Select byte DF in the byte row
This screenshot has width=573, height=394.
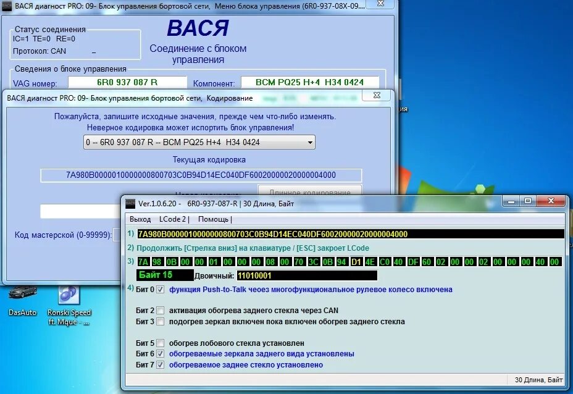(x=413, y=262)
